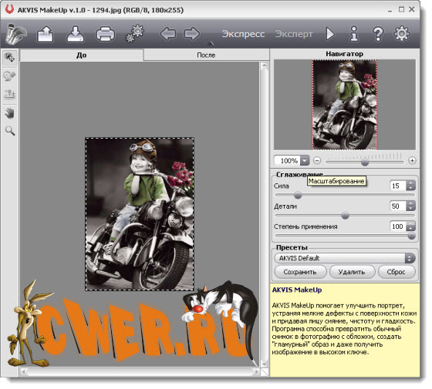Undo the last action with the left arrow

coord(168,34)
